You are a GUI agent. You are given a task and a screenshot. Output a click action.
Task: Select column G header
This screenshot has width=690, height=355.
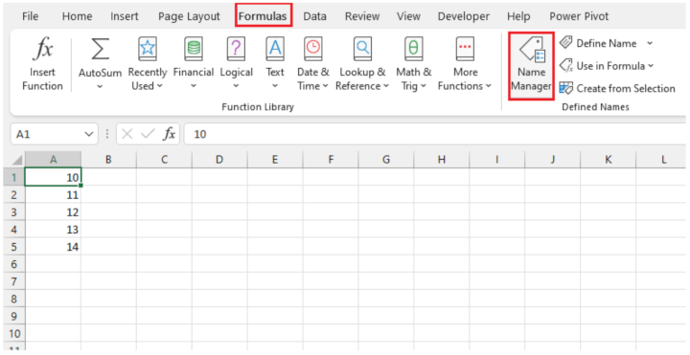pyautogui.click(x=386, y=160)
